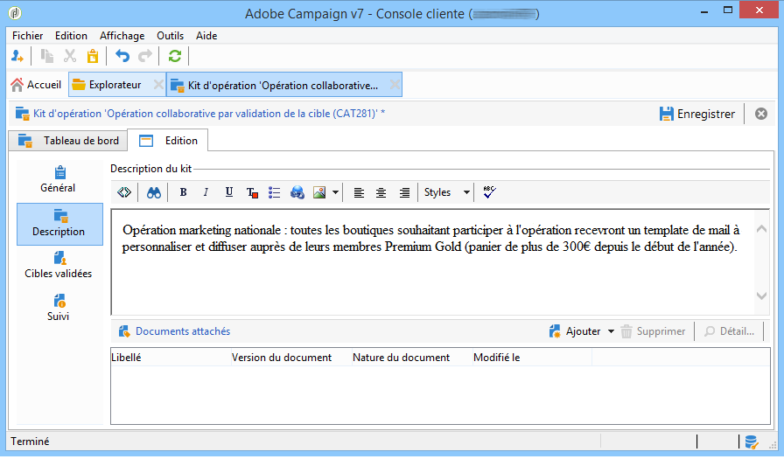Close the Kit d'opération tab
Screen dimensions: 784x459
(x=395, y=85)
